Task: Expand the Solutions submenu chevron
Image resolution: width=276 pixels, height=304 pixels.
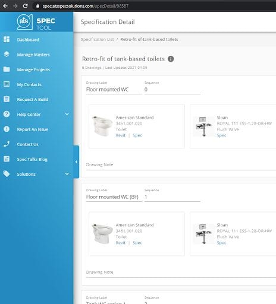Action: (x=67, y=174)
